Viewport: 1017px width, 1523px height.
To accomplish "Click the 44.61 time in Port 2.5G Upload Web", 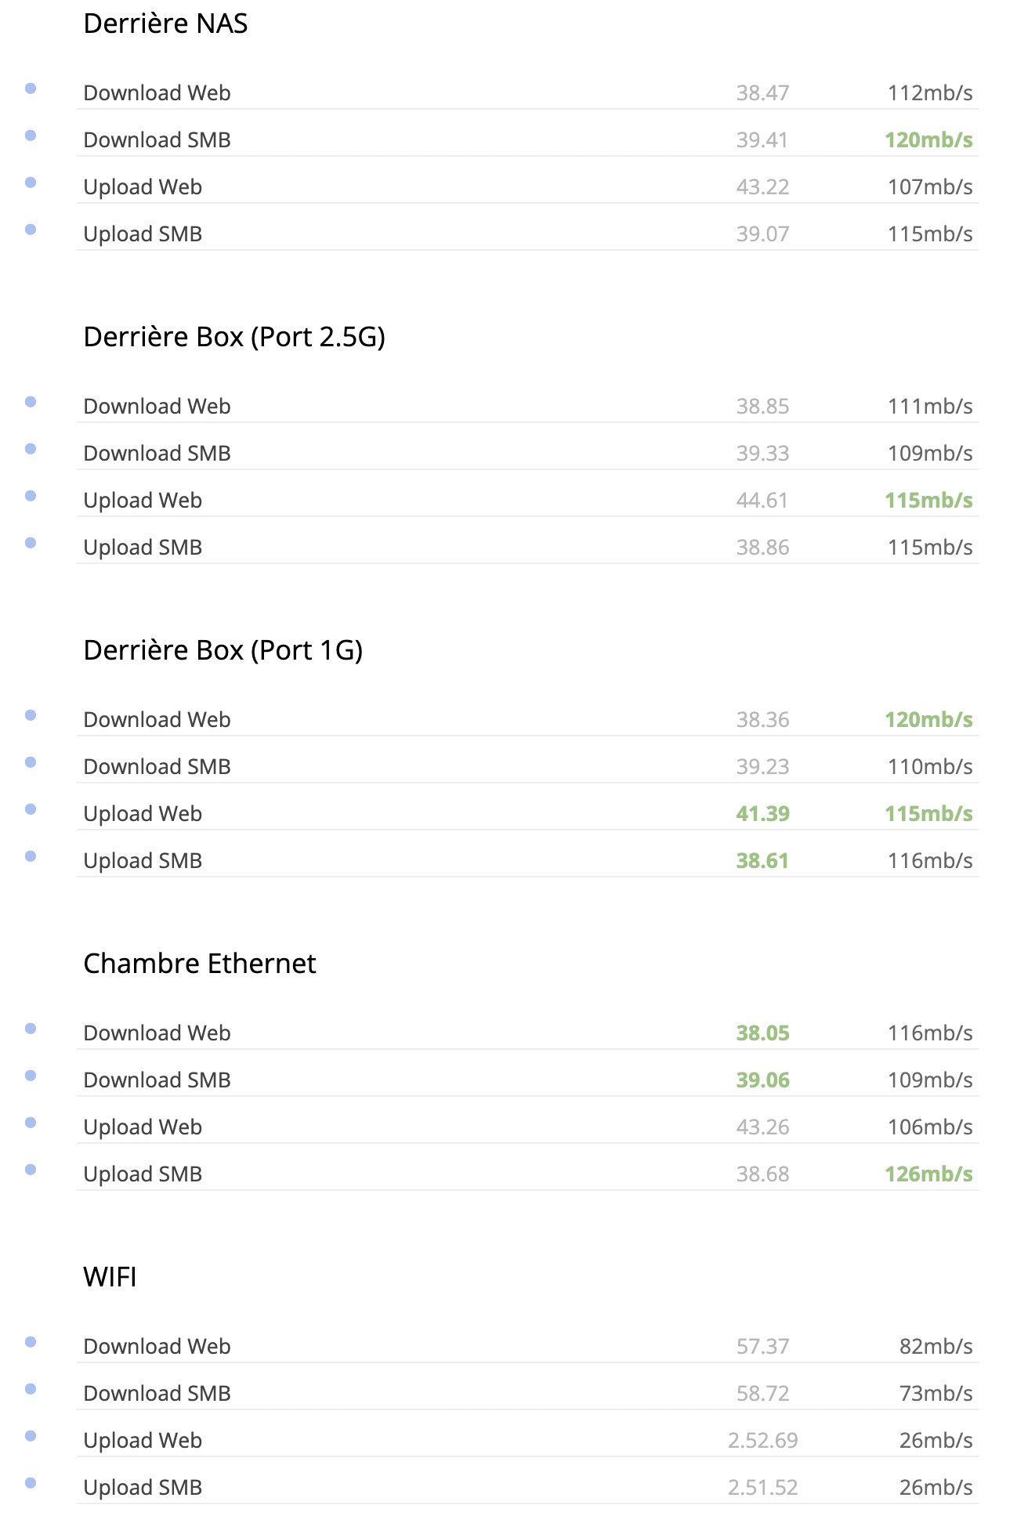I will click(x=762, y=501).
